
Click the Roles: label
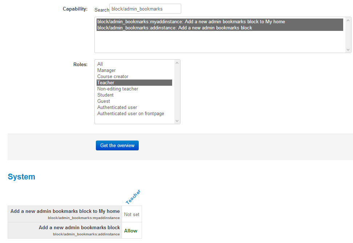(x=80, y=64)
